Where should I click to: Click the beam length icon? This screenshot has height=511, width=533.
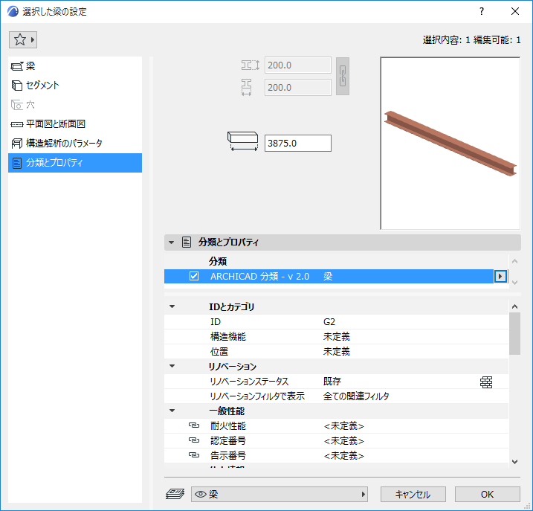point(242,141)
